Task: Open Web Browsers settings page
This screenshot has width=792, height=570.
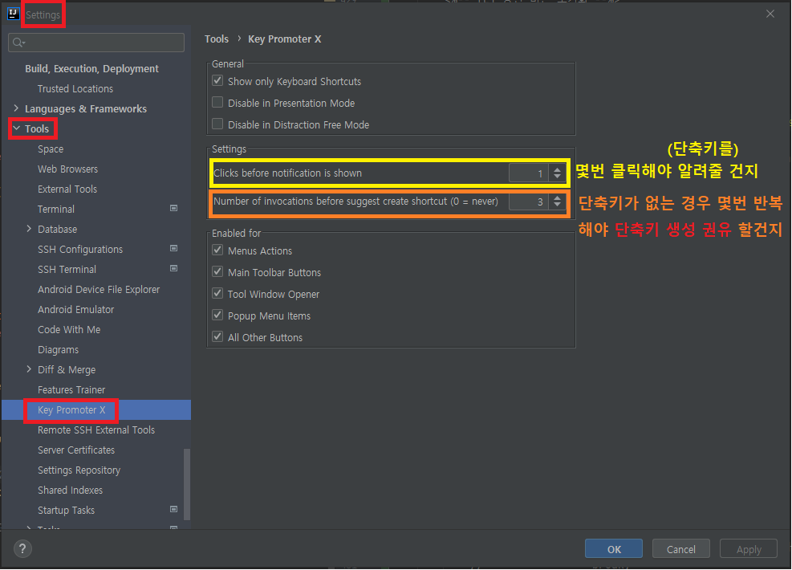Action: 67,169
